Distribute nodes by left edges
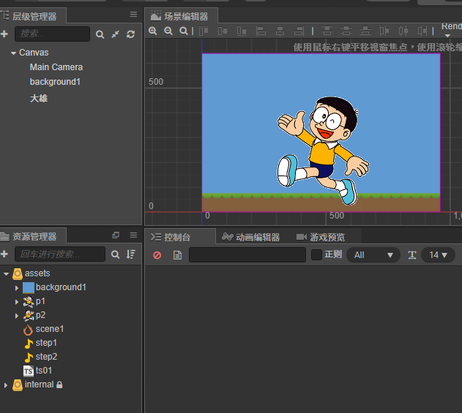Image resolution: width=462 pixels, height=413 pixels. pyautogui.click(x=384, y=31)
